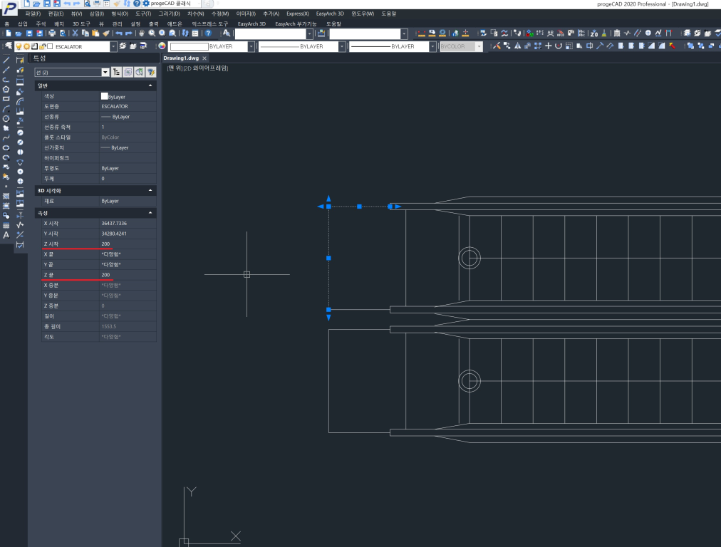Click the Quick Select icon in properties panel
Viewport: 721px width, 547px height.
[x=151, y=72]
